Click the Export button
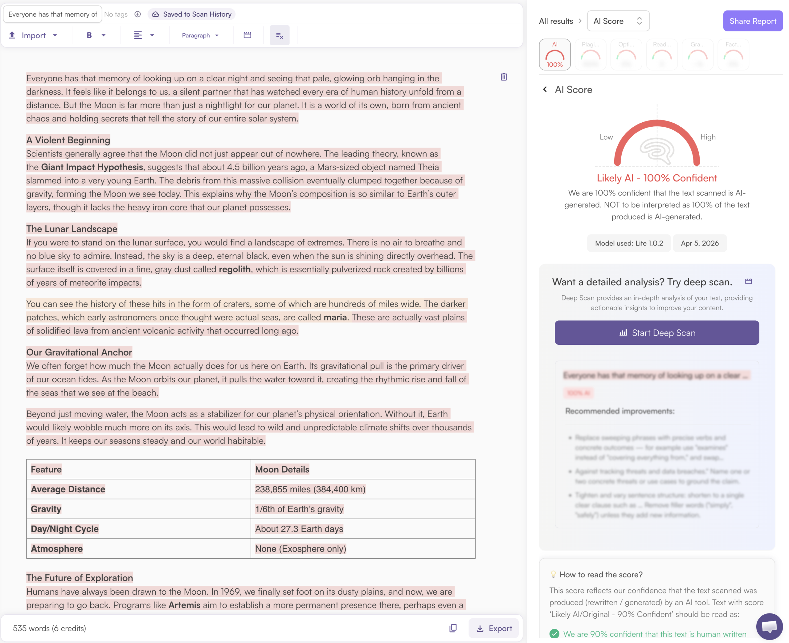 tap(493, 628)
